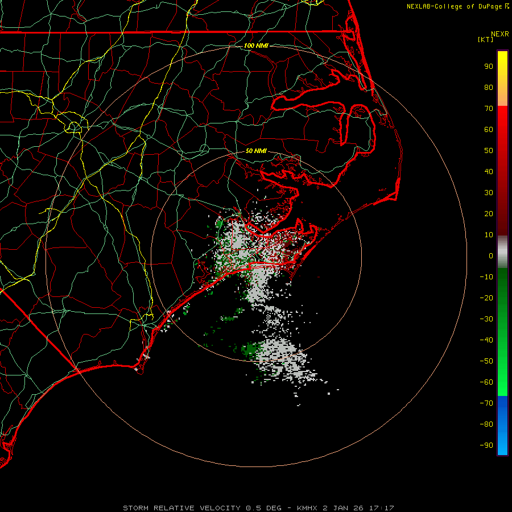Select the 20 value on velocity scale
This screenshot has width=512, height=512.
point(489,214)
